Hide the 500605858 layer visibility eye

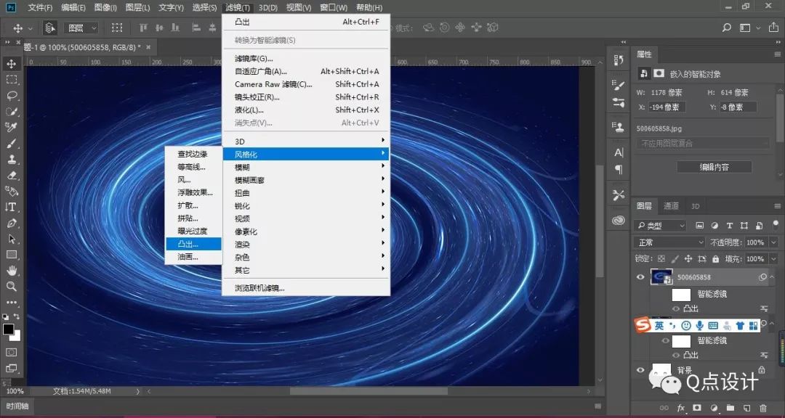[640, 276]
